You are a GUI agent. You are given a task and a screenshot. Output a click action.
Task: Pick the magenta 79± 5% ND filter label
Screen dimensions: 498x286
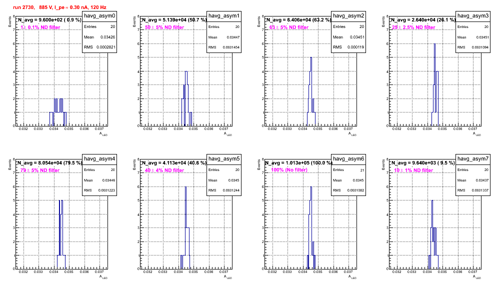(40, 170)
